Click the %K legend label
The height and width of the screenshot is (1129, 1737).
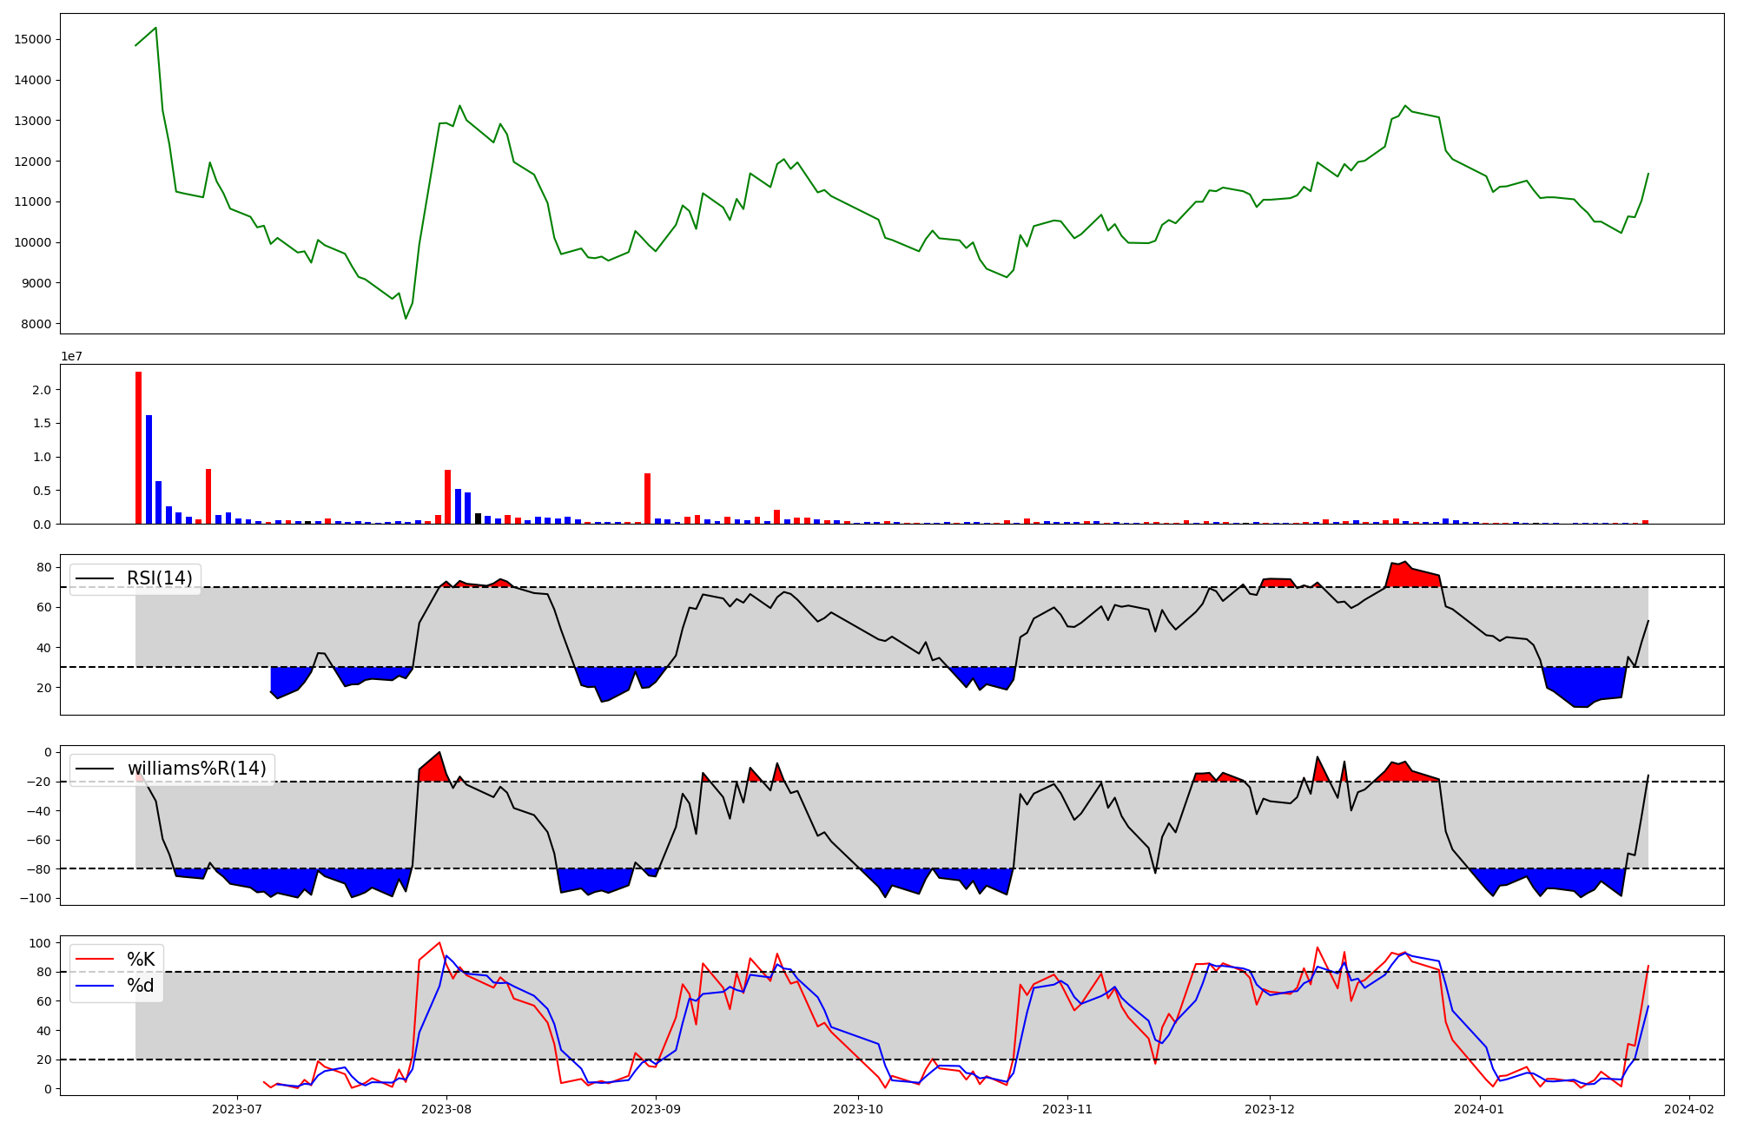click(x=141, y=960)
